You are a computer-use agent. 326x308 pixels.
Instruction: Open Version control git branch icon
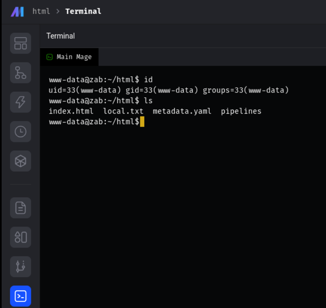tap(20, 267)
